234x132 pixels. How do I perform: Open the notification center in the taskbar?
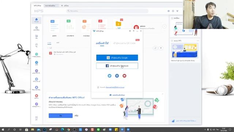(230, 129)
